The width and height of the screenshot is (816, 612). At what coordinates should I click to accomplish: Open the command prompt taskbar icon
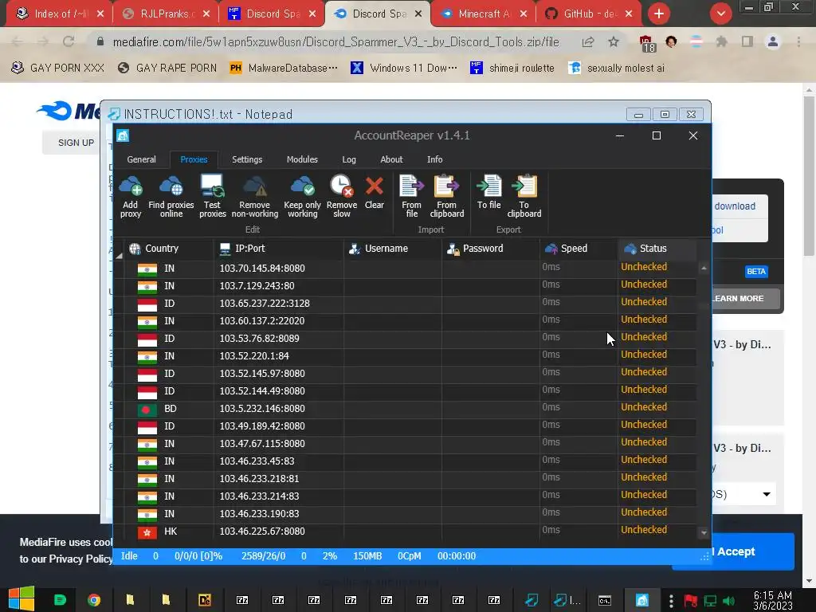click(x=605, y=601)
